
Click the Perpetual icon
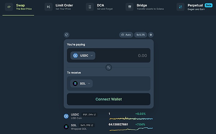point(180,7)
